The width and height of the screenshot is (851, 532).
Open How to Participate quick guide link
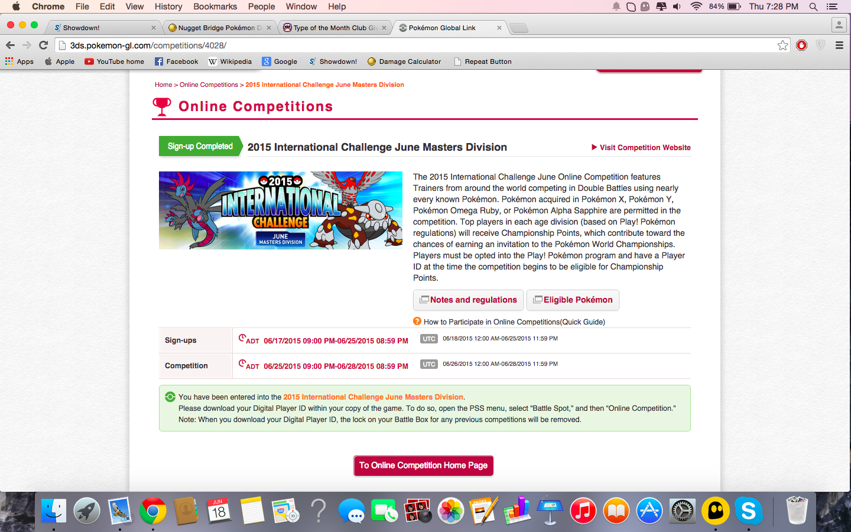click(514, 322)
